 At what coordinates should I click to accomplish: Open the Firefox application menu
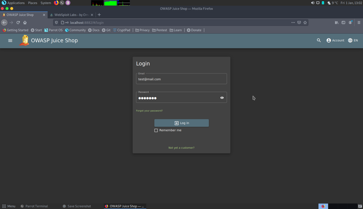coord(359,23)
